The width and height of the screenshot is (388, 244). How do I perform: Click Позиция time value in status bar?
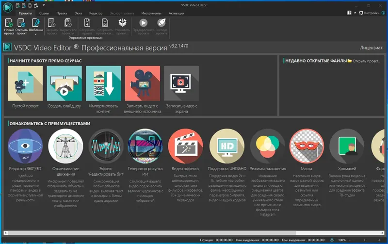(x=224, y=240)
